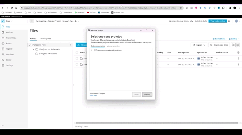Image resolution: width=242 pixels, height=135 pixels.
Task: Expand the Trial account tree node
Action: (92, 50)
